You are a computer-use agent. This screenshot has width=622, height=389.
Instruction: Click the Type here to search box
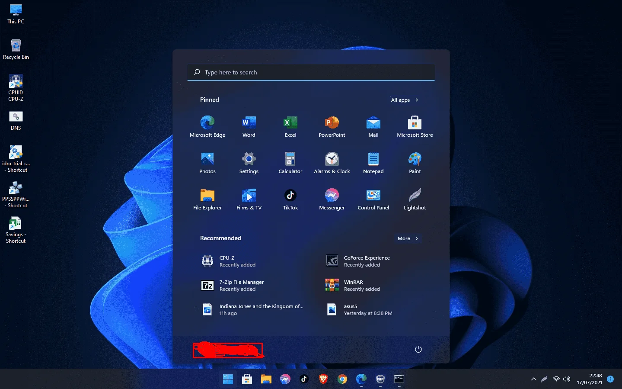coord(311,72)
